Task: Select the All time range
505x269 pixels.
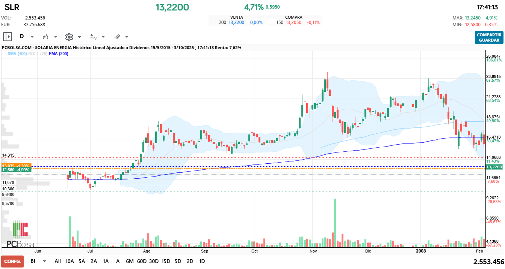Action: (x=57, y=261)
